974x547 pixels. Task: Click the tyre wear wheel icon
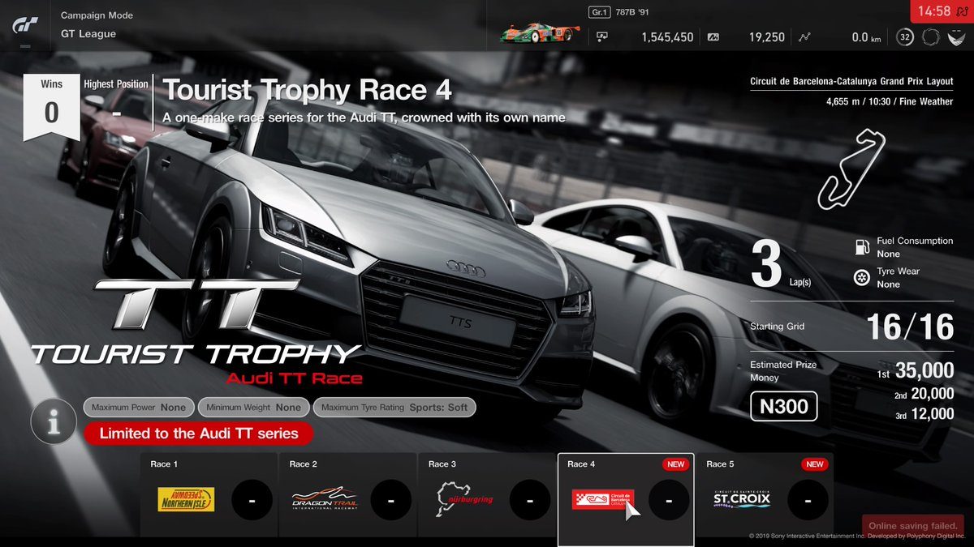862,278
